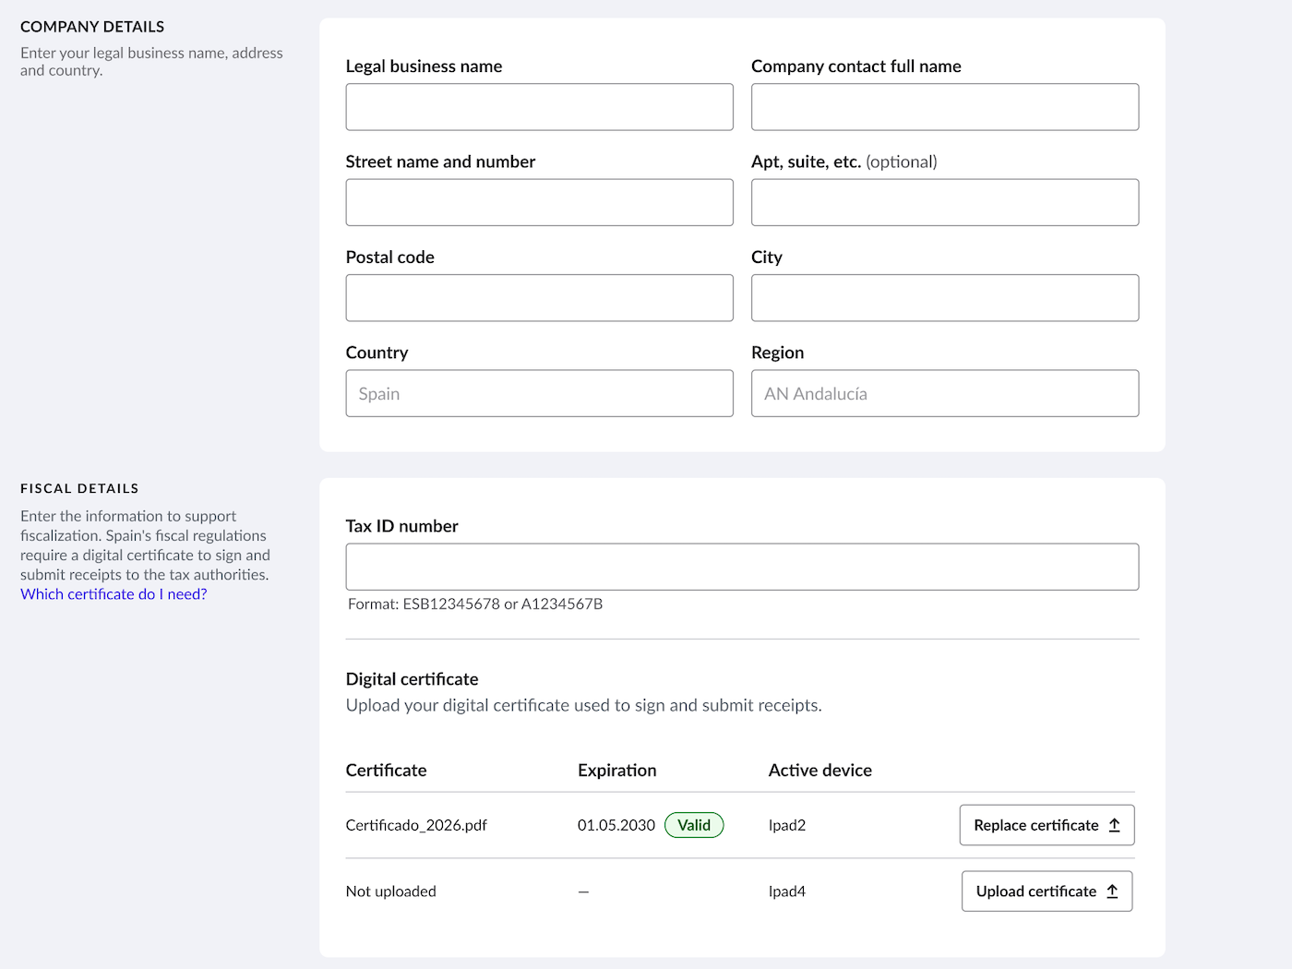Click the Expiration column header
The height and width of the screenshot is (969, 1292).
[x=617, y=771]
